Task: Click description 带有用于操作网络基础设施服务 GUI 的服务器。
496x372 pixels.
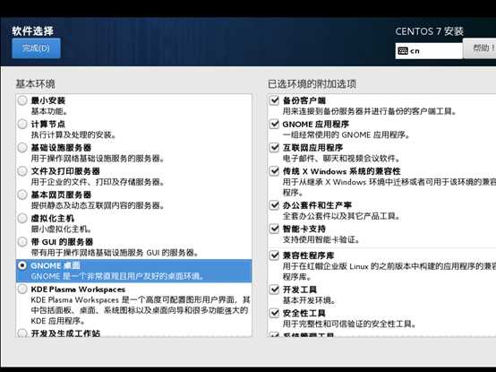Action: point(115,253)
